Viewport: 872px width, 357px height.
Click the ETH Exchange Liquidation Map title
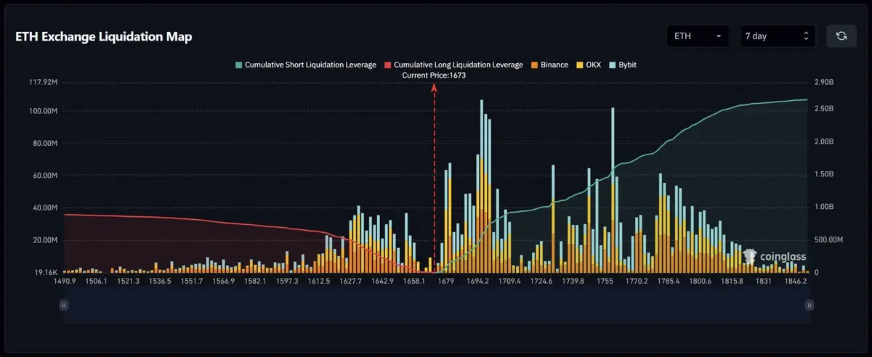tap(104, 37)
